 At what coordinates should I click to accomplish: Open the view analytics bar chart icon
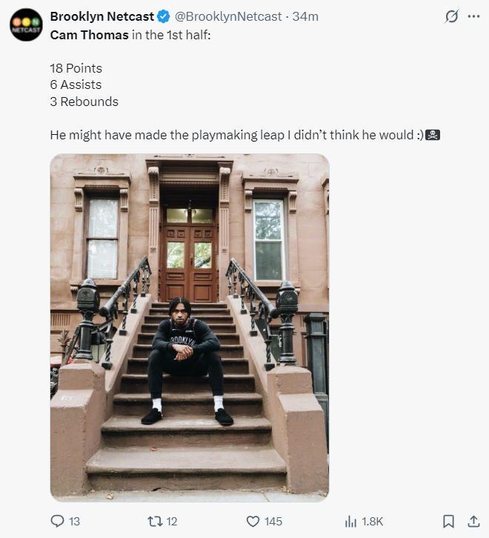pos(351,522)
